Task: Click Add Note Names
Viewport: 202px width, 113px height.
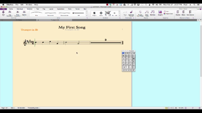Action: (x=131, y=13)
